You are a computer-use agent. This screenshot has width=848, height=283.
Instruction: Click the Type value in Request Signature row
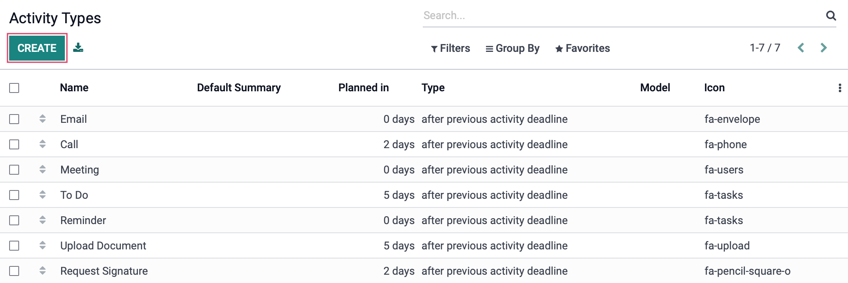point(495,271)
